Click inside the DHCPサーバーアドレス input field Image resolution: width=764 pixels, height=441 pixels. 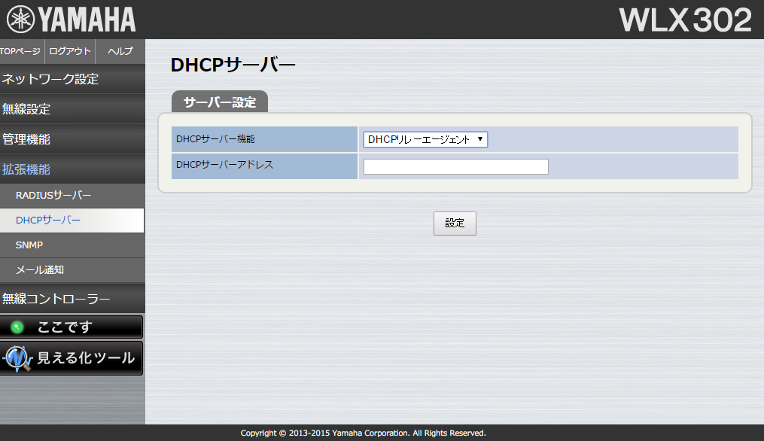click(455, 166)
